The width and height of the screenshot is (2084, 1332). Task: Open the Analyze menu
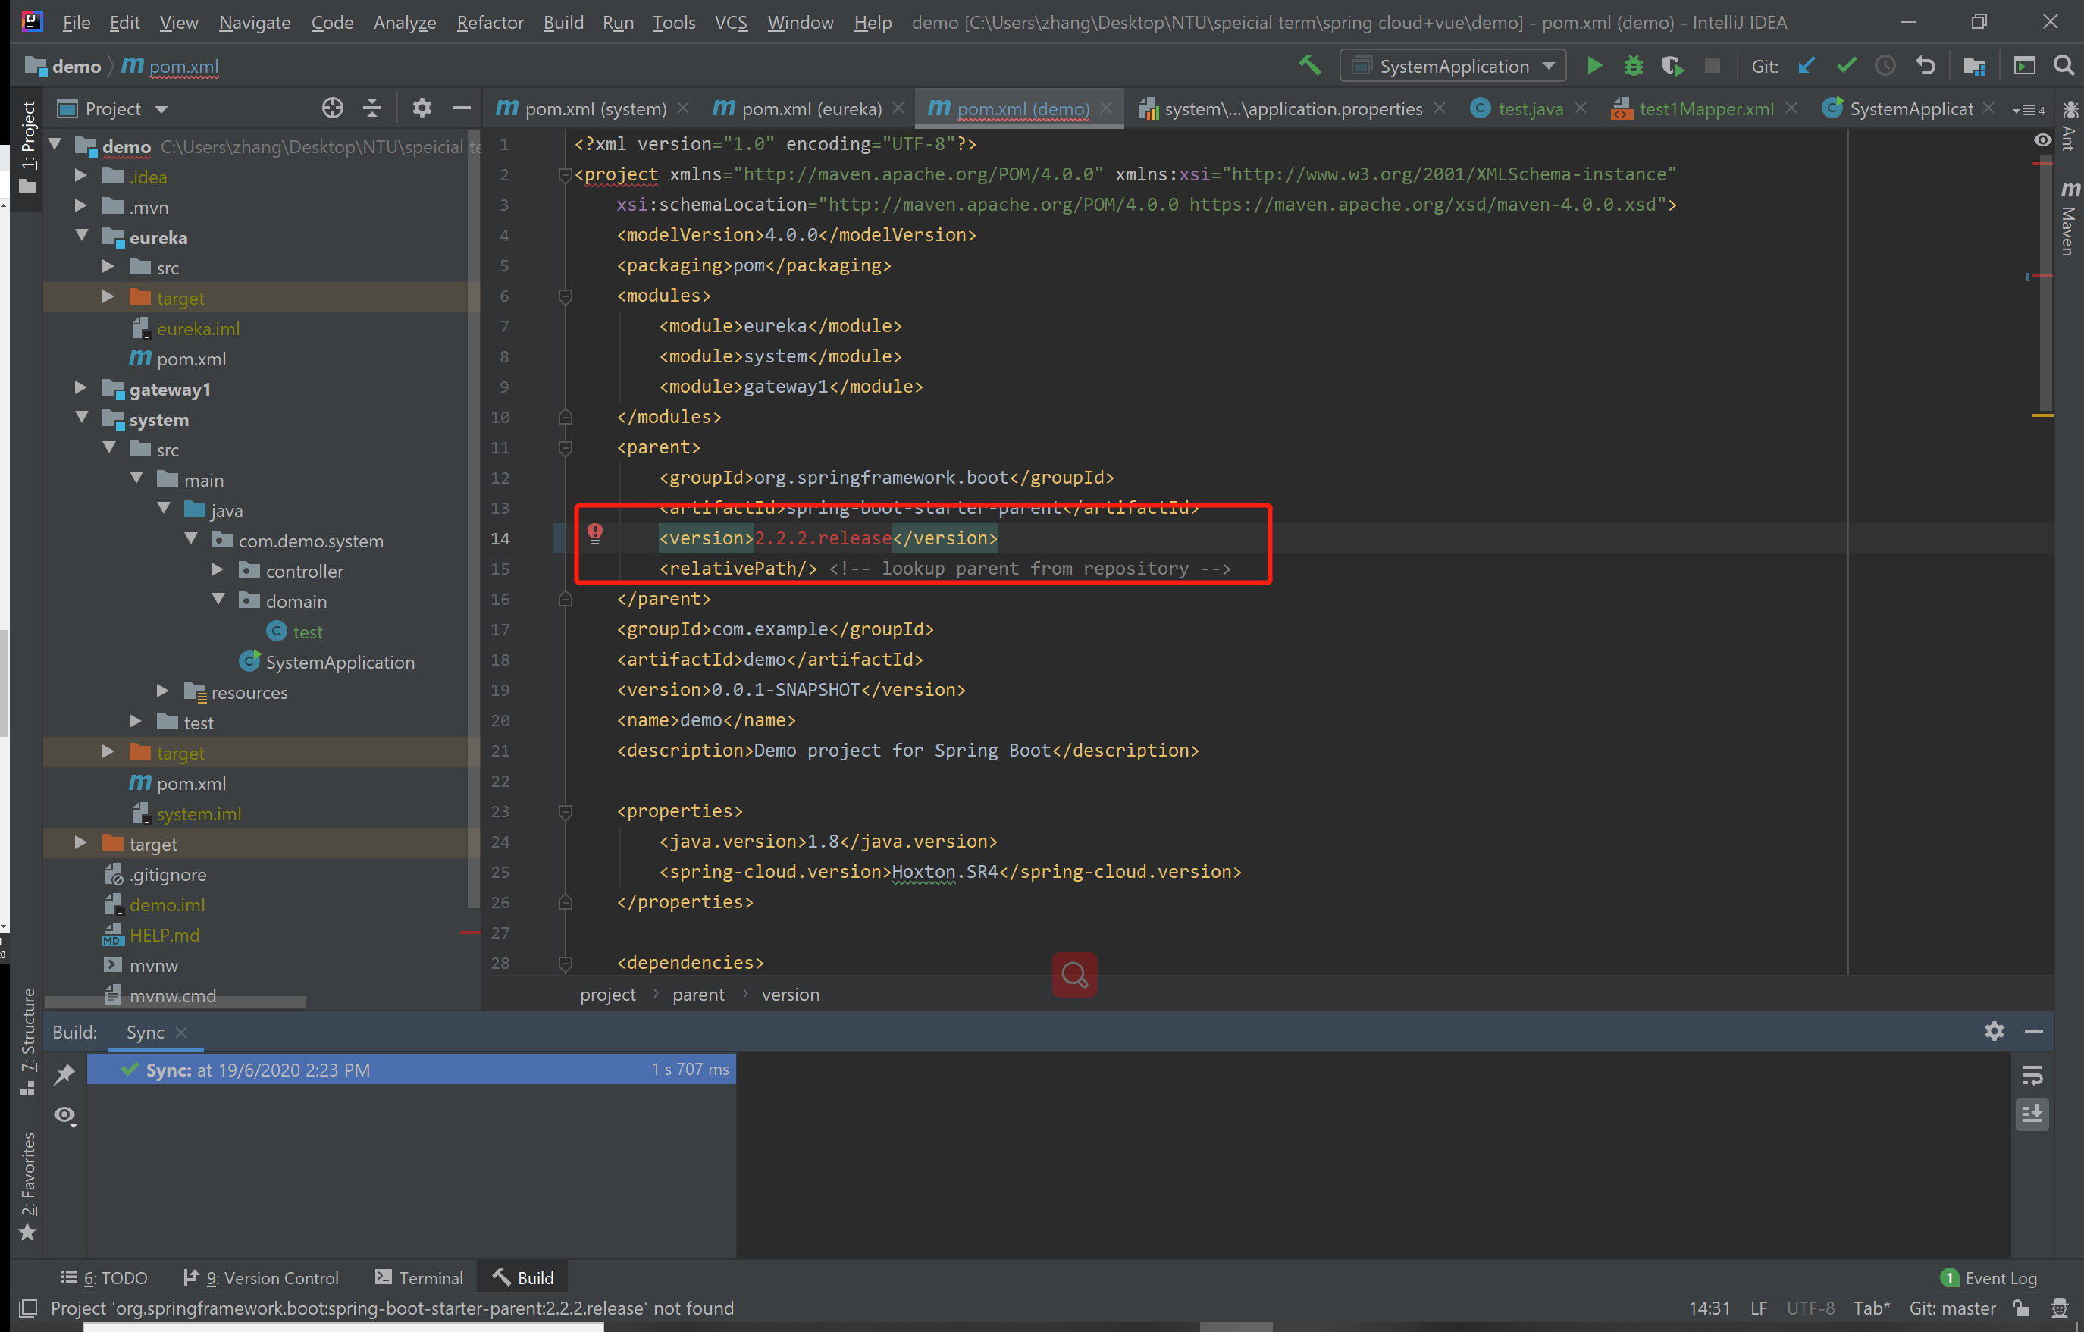tap(404, 23)
